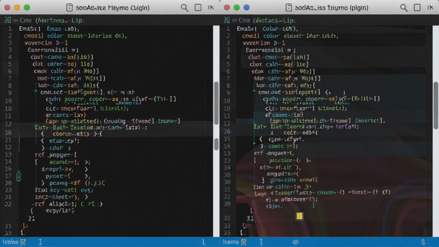The width and height of the screenshot is (439, 247).
Task: Click line 'vovencim D-1' in left editor
Action: 46,43
